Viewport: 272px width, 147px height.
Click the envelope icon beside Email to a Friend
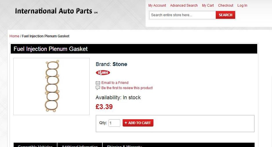point(98,83)
